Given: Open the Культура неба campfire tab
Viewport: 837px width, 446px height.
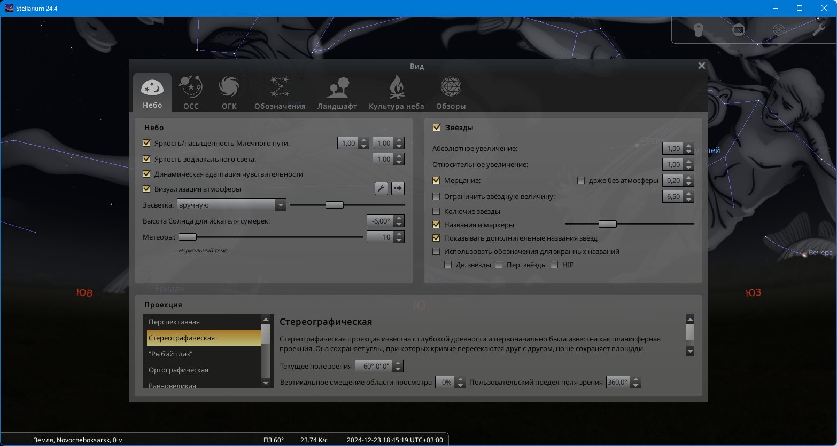Looking at the screenshot, I should tap(396, 92).
